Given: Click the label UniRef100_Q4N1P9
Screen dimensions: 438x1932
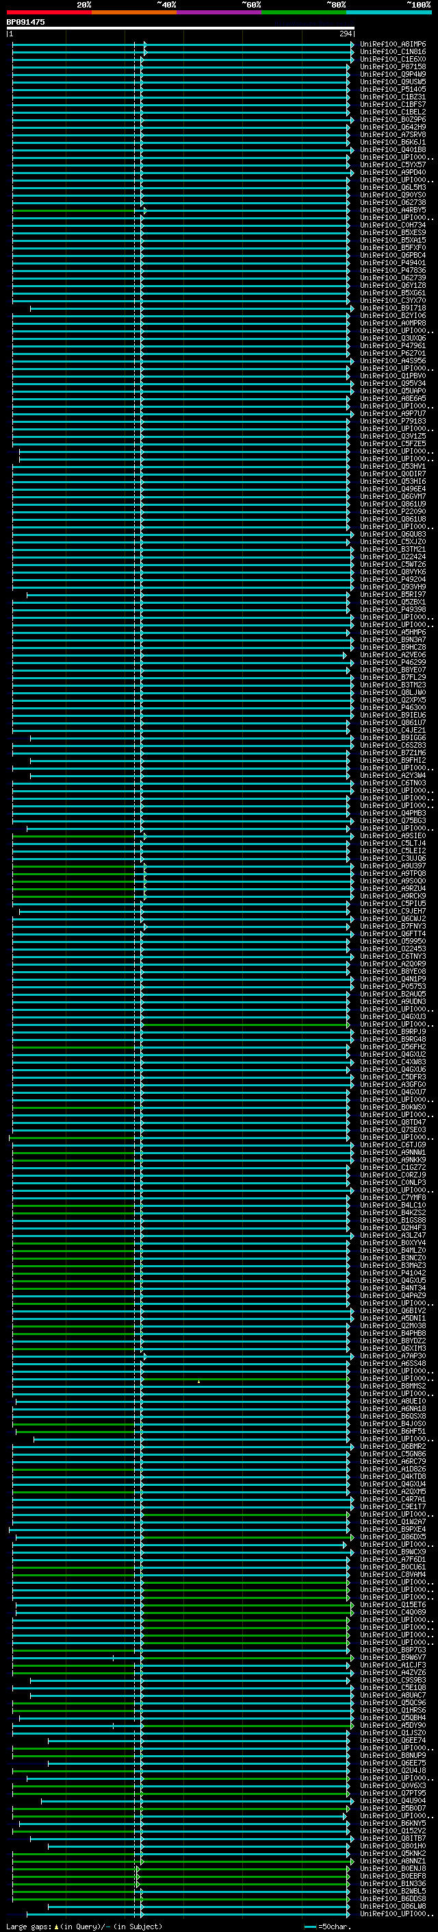Looking at the screenshot, I should [393, 979].
